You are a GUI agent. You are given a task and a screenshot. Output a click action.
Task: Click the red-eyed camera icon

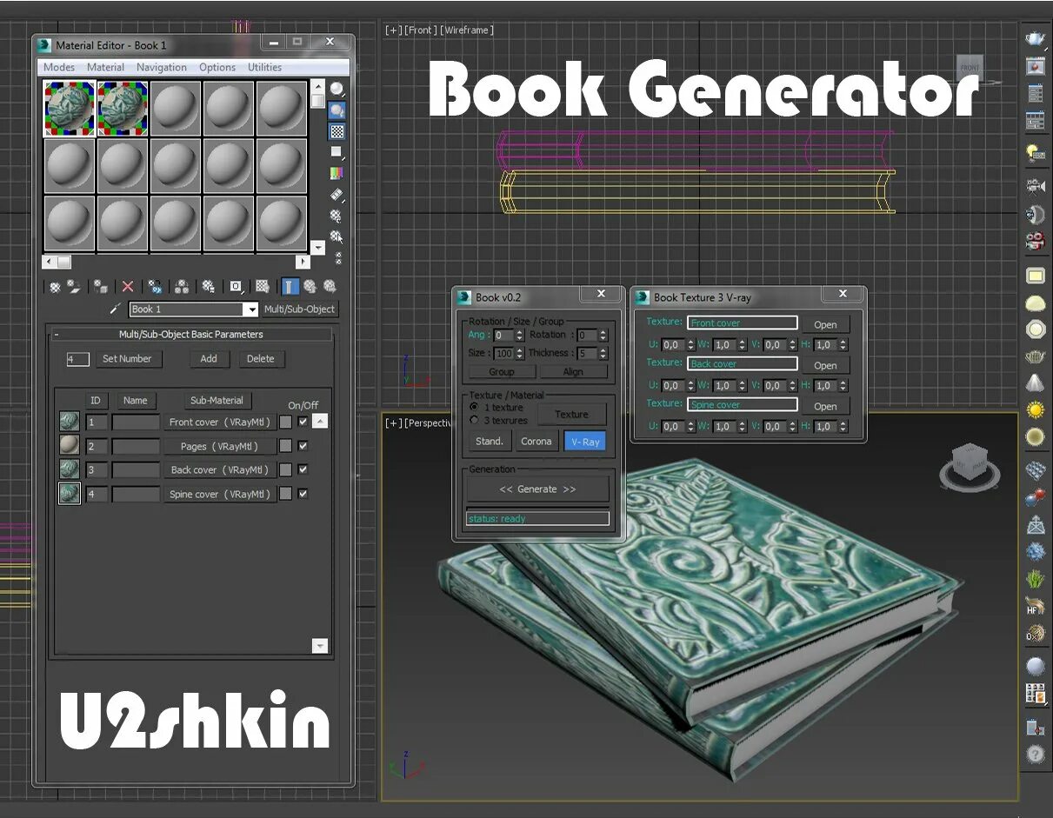point(1035,242)
